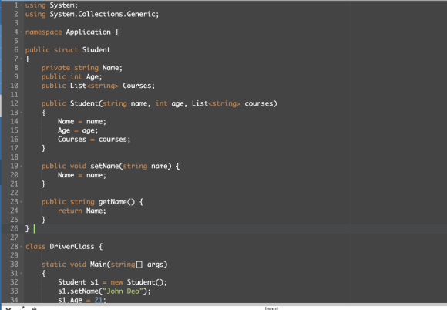Fold the setName method at line 19
The height and width of the screenshot is (310, 447).
pos(22,166)
